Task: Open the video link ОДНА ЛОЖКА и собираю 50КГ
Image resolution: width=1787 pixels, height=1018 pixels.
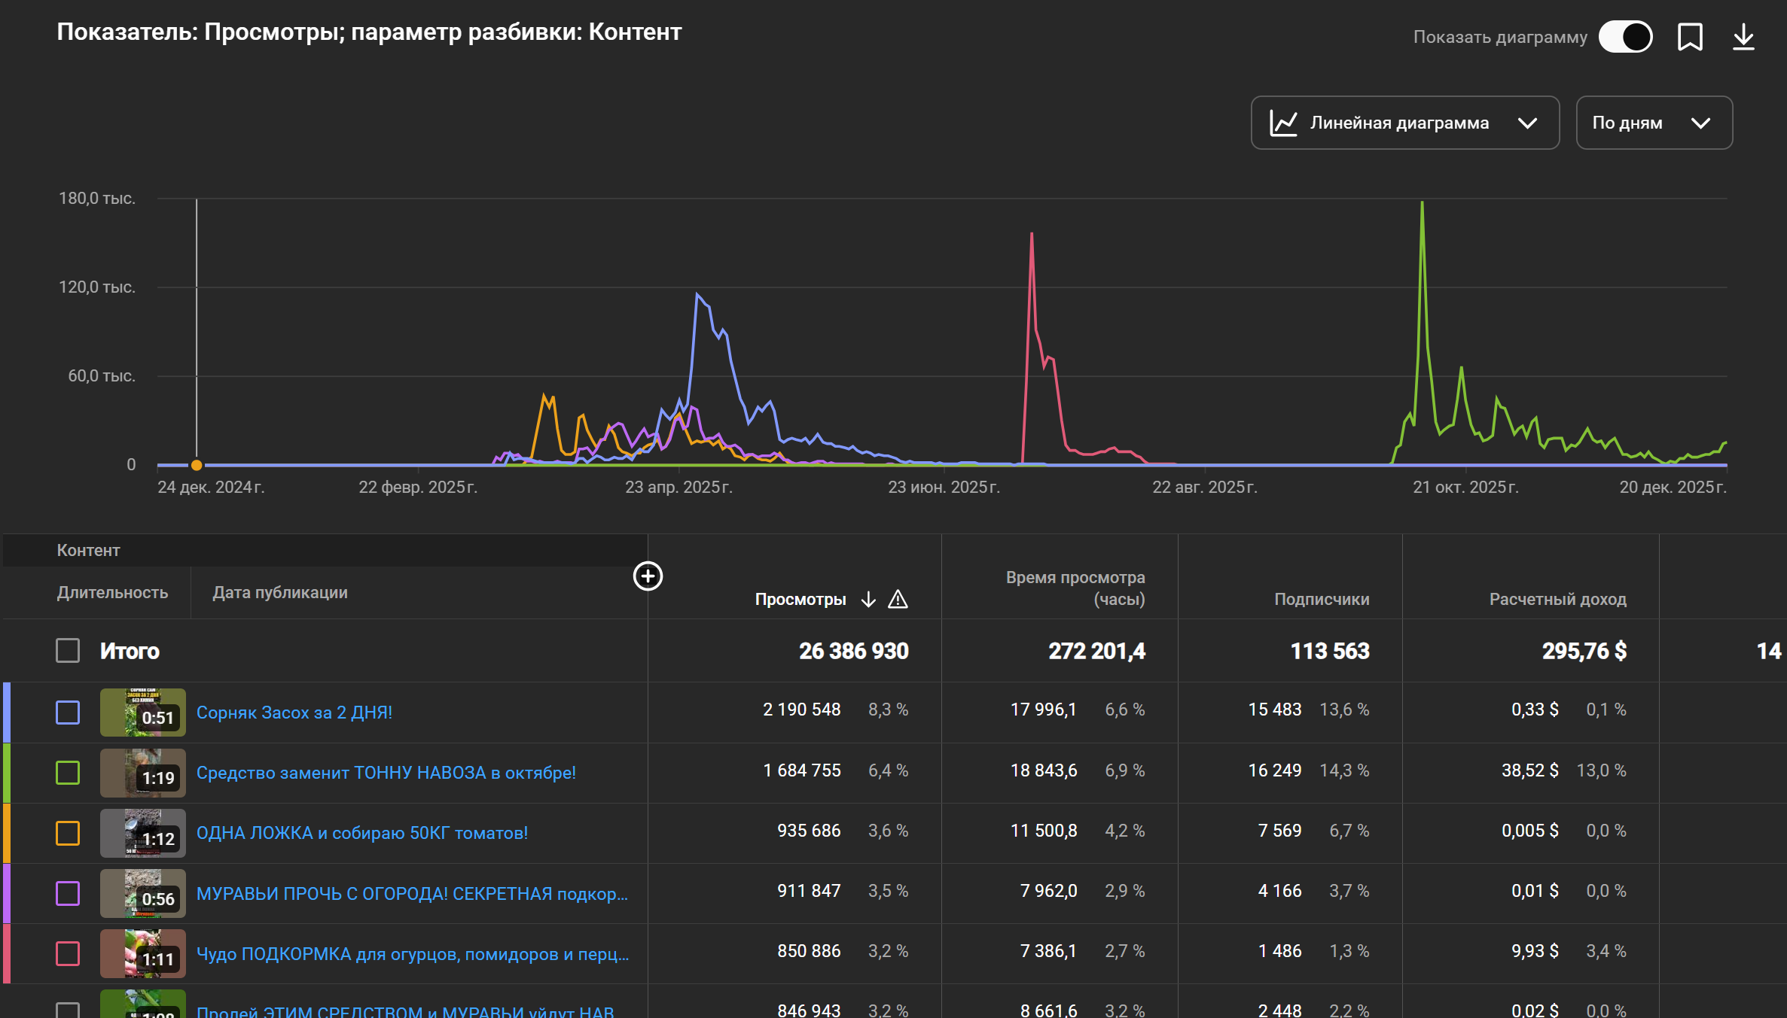Action: (361, 833)
